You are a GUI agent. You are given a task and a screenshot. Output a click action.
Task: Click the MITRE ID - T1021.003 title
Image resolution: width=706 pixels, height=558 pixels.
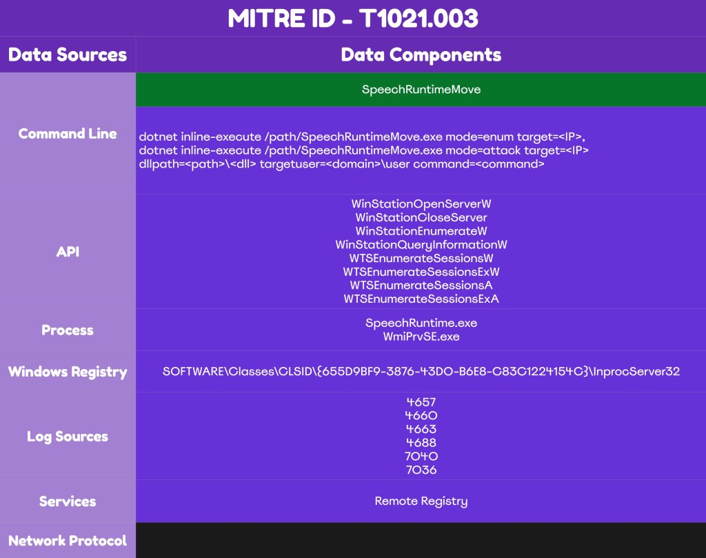[x=352, y=19]
